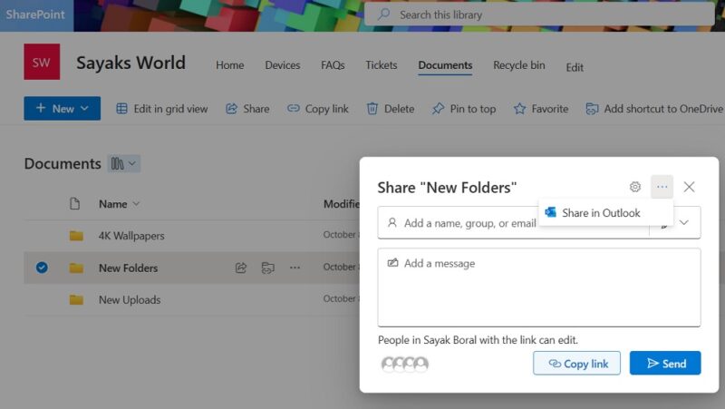Click the Copy link button in dialog
The width and height of the screenshot is (725, 409).
tap(576, 363)
